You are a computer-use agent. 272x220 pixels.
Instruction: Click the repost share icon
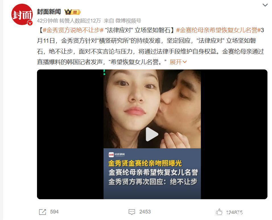click(x=42, y=212)
